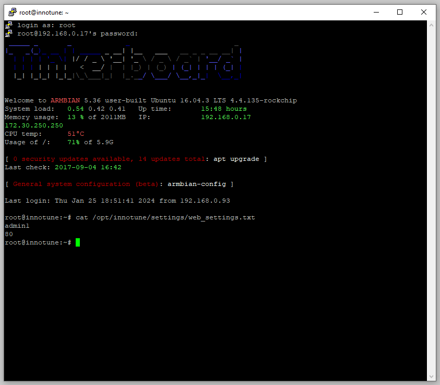Viewport: 440px width, 385px height.
Task: Click the 'General system configuration (beta)' text
Action: (x=86, y=184)
